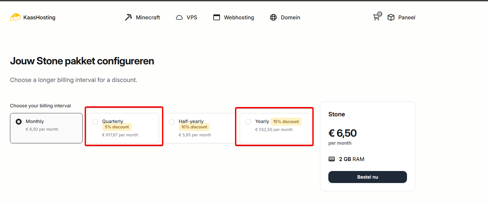
Task: Open the Webhosting menu label
Action: coord(239,17)
